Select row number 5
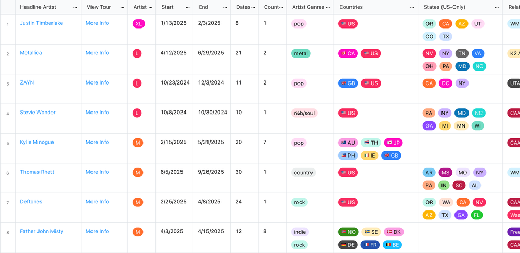 8,143
